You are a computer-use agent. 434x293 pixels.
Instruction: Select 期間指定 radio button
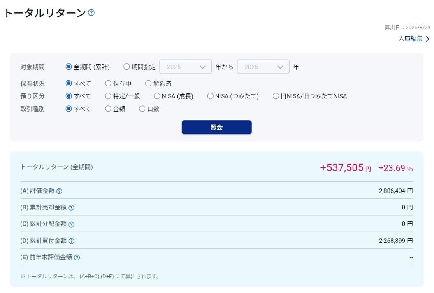coord(127,67)
